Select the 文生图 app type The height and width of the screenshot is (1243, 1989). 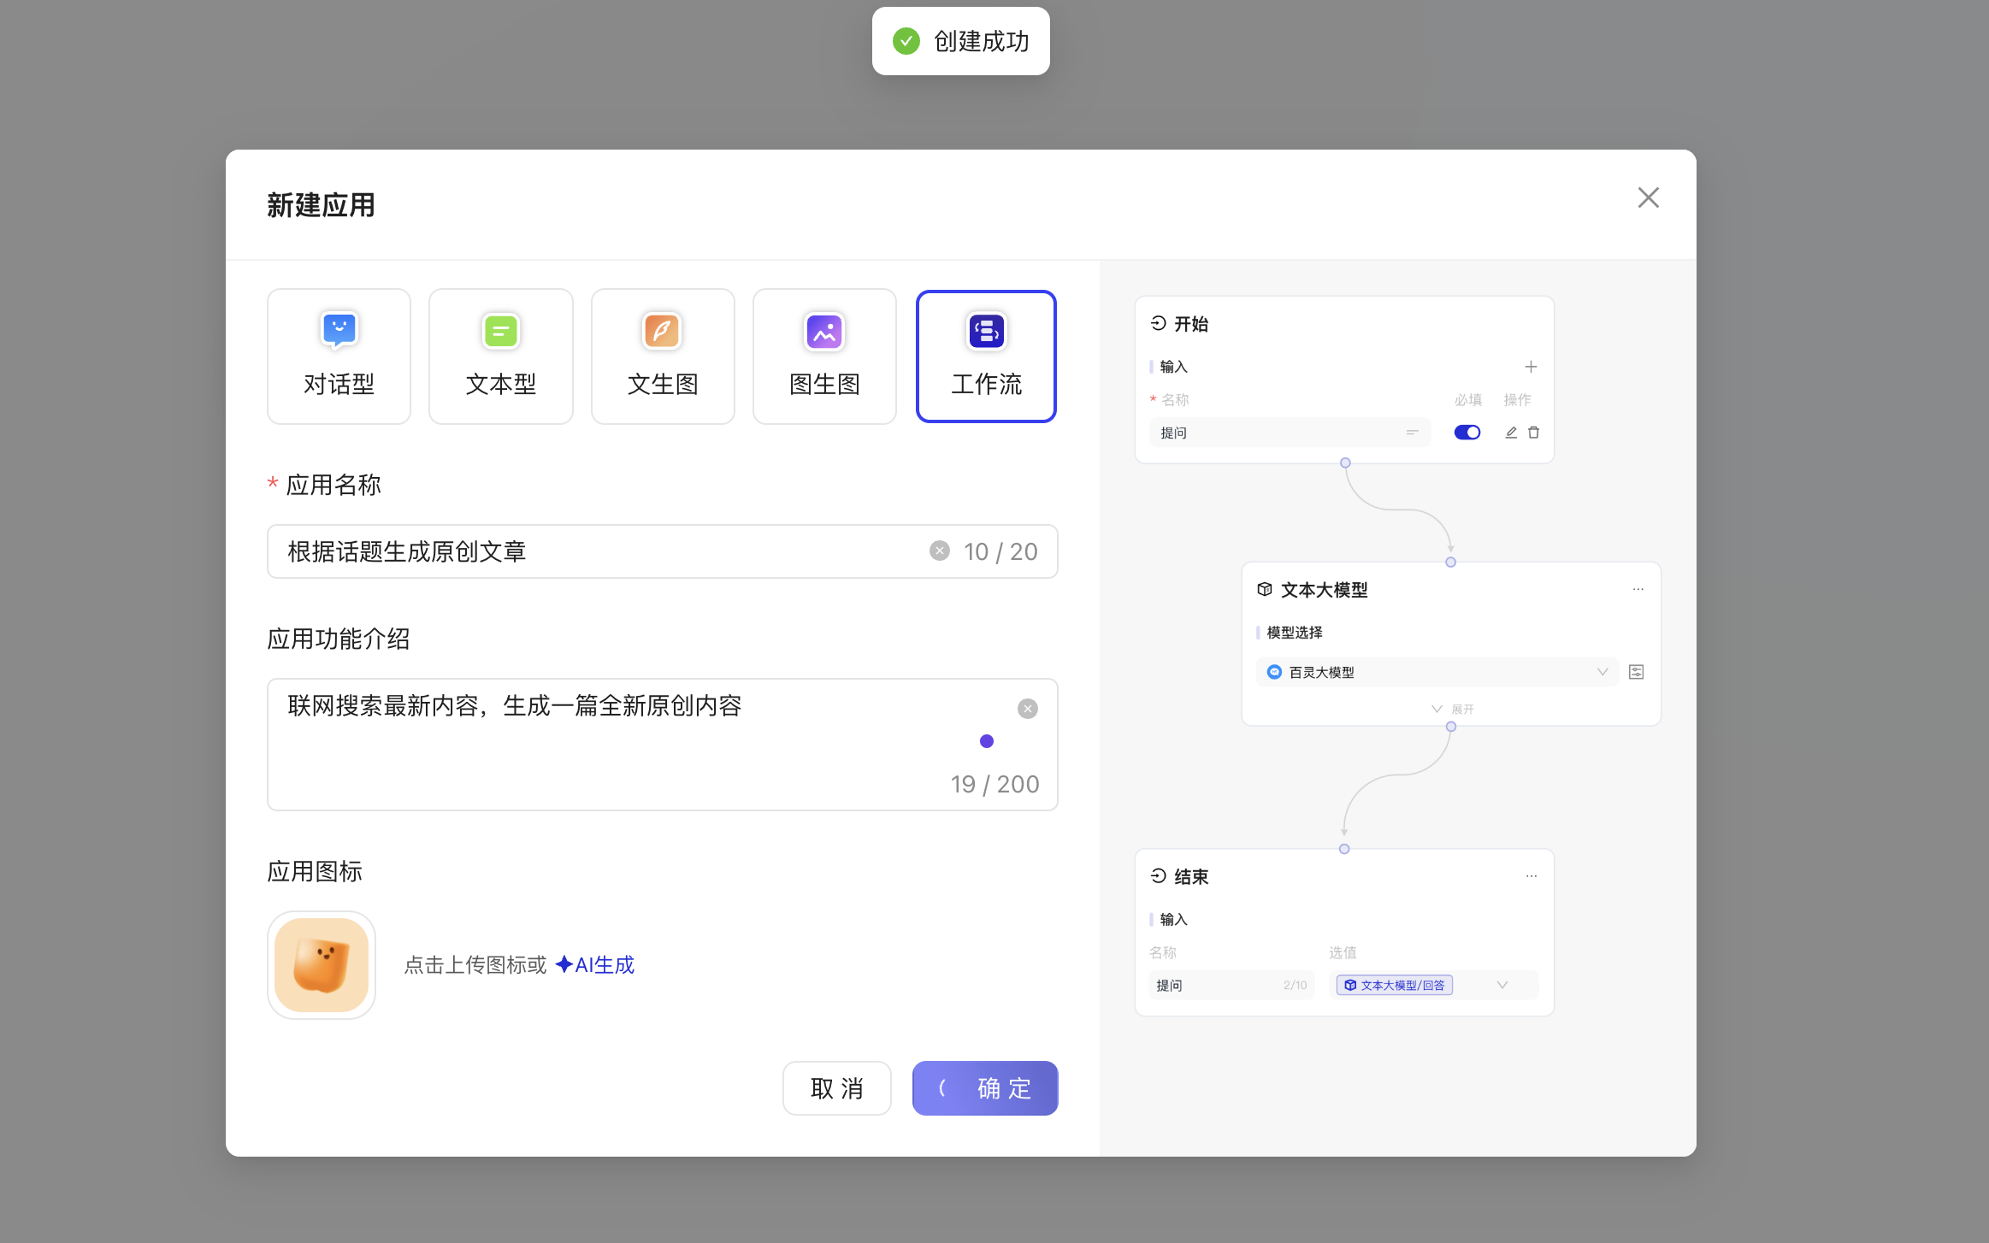663,356
